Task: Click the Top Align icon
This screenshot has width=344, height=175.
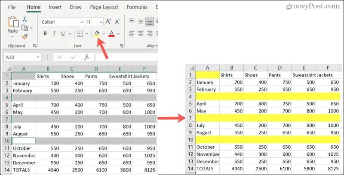Action: [x=132, y=21]
